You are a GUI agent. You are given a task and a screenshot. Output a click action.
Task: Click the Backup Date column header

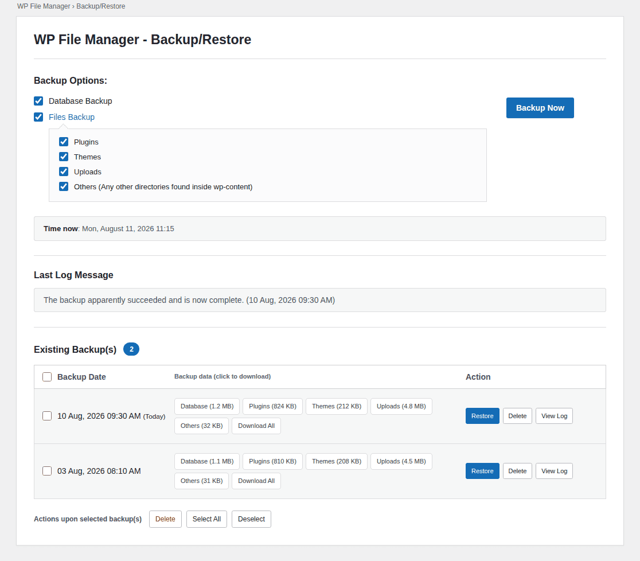[81, 377]
